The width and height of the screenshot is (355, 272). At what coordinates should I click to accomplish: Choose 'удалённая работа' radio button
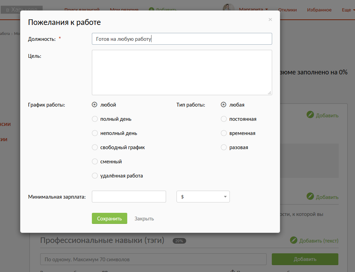pos(95,176)
